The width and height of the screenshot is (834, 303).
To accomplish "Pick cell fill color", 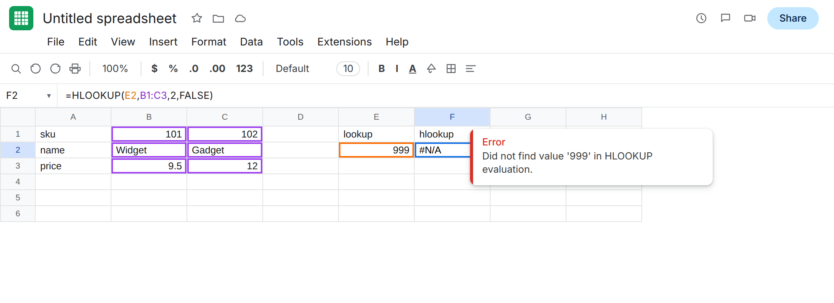I will [x=431, y=69].
